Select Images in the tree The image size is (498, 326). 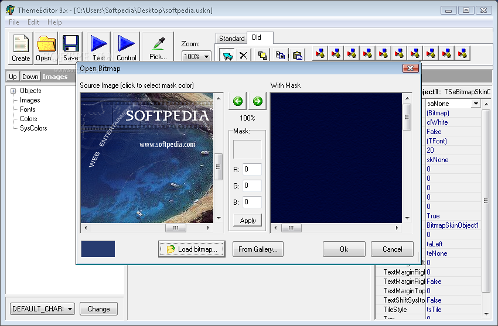(x=30, y=100)
